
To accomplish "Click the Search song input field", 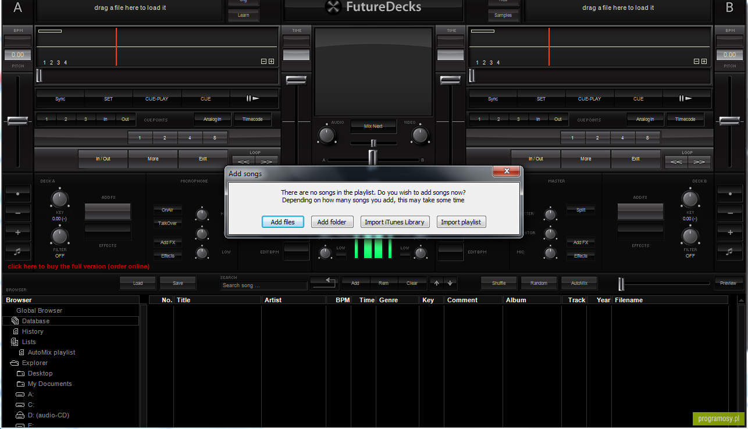I will pyautogui.click(x=263, y=285).
